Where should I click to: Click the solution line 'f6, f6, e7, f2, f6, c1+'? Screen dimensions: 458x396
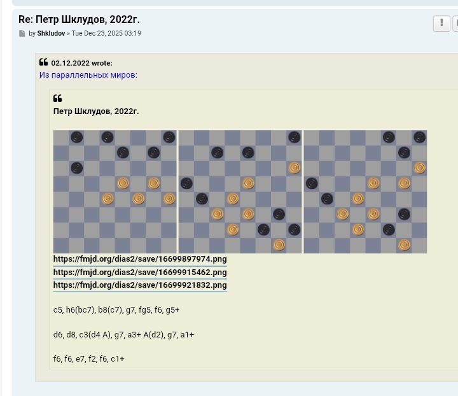[x=89, y=359]
